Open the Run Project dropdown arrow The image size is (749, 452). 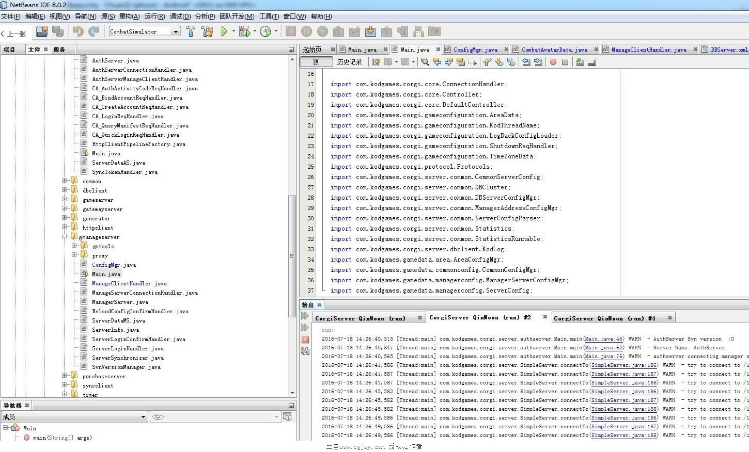click(233, 31)
